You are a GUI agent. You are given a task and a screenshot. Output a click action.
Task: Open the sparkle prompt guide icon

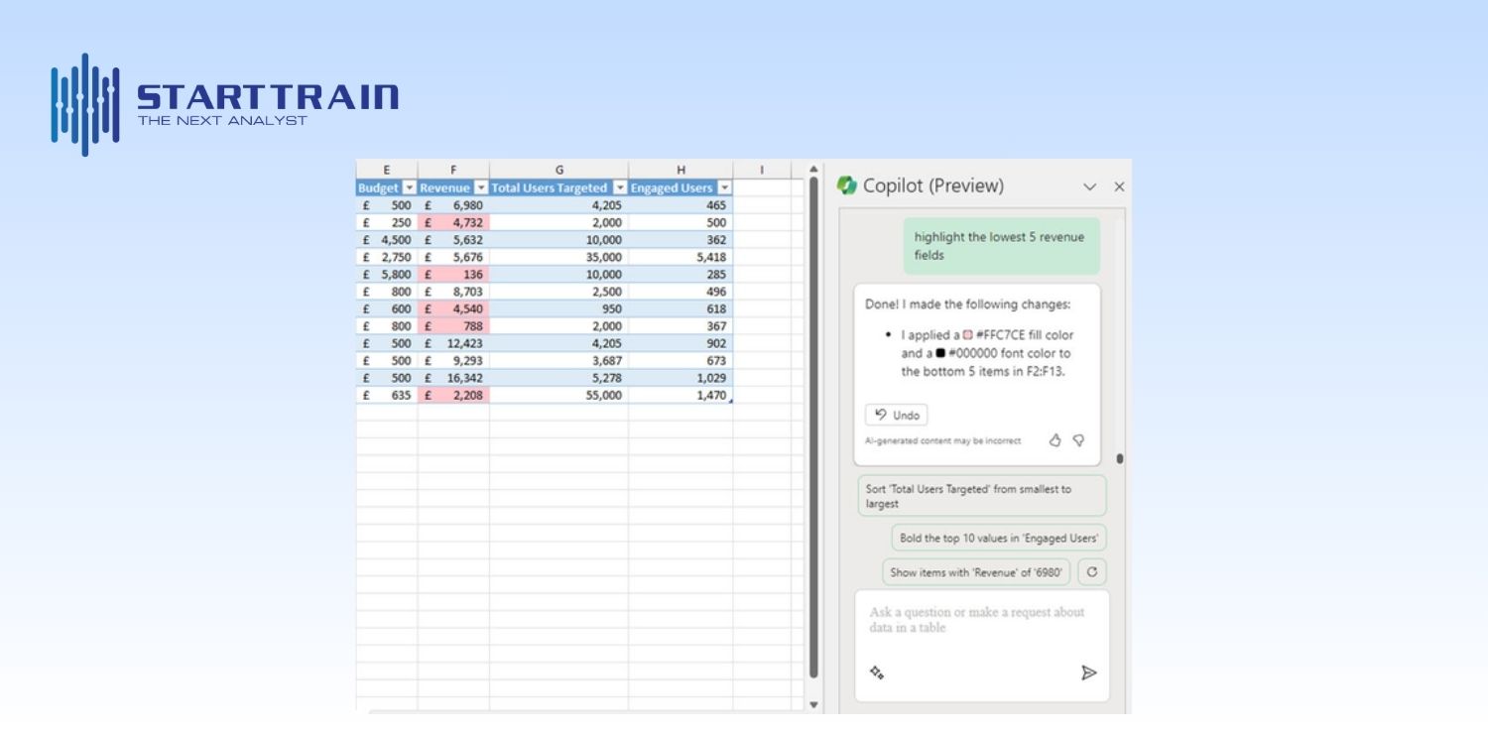pos(876,673)
